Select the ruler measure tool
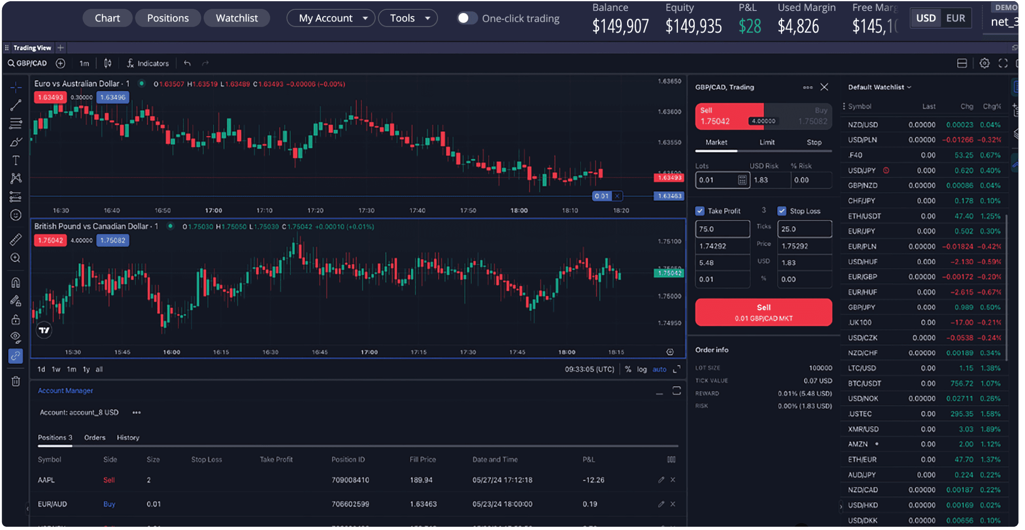The height and width of the screenshot is (530, 1025). click(x=16, y=240)
